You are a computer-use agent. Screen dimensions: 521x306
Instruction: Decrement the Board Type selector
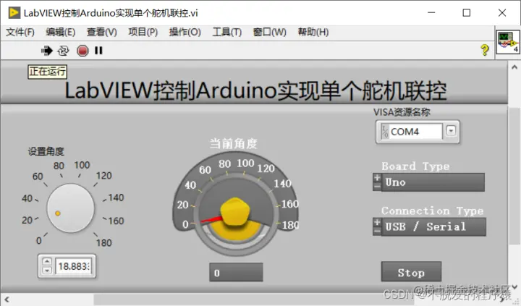[x=377, y=187]
